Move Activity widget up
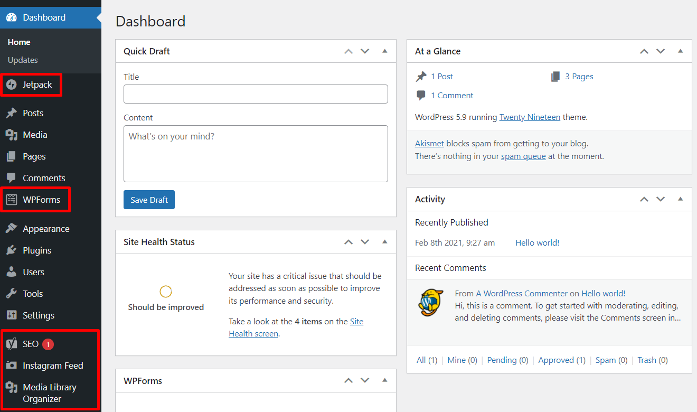This screenshot has height=412, width=697. pos(644,199)
